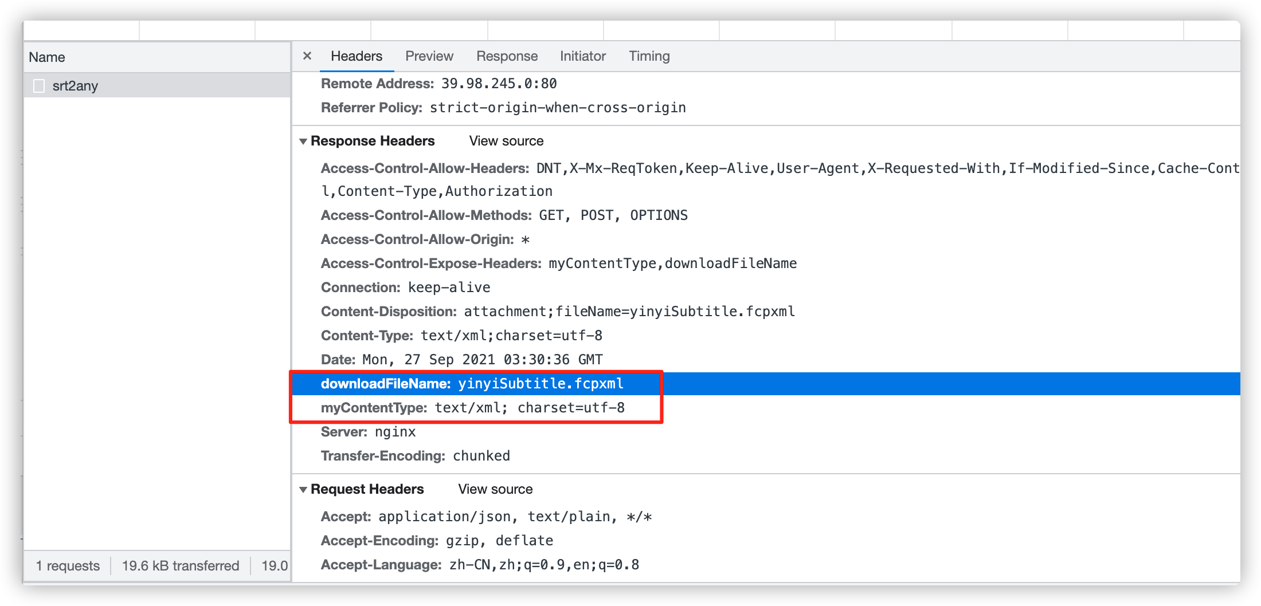1261x606 pixels.
Task: Open the Preview tab
Action: (x=429, y=56)
